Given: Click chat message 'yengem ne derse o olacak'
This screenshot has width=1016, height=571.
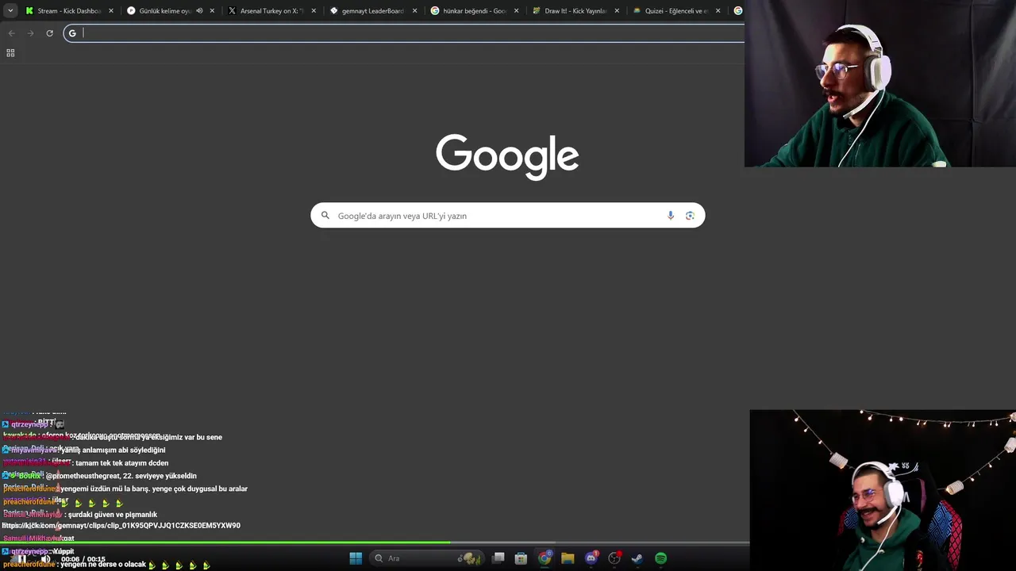Looking at the screenshot, I should [x=103, y=565].
